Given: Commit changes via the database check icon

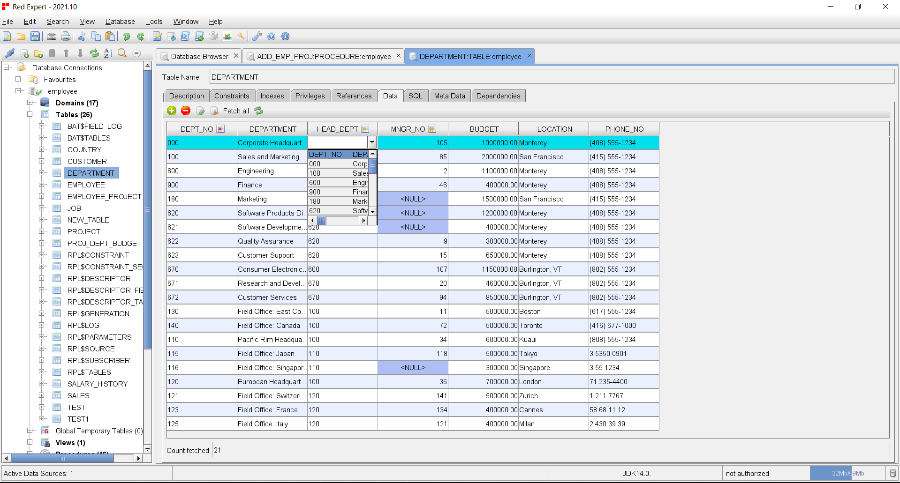Looking at the screenshot, I should pyautogui.click(x=201, y=111).
